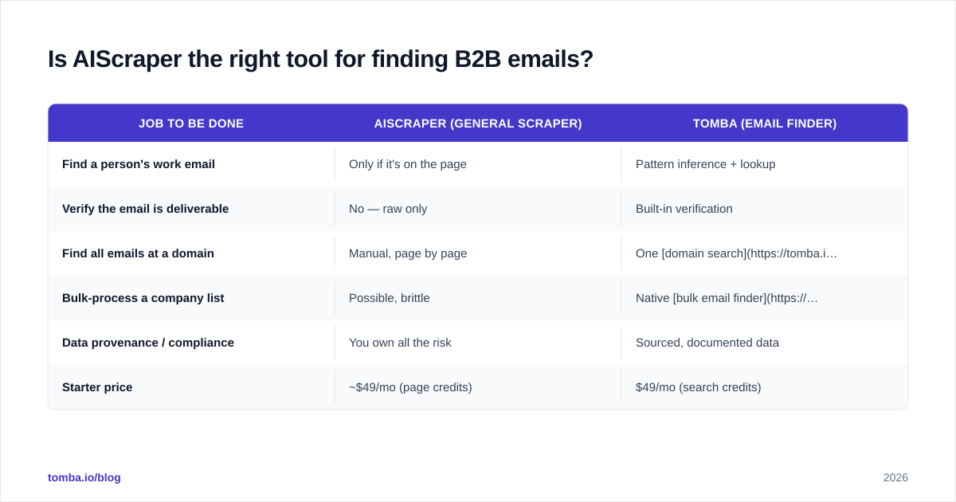Click the headline about AIScraper B2B emails
This screenshot has height=502, width=956.
point(320,59)
